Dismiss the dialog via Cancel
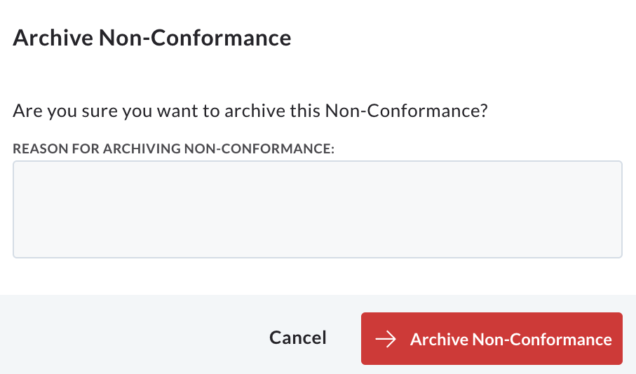The image size is (636, 374). (x=298, y=338)
